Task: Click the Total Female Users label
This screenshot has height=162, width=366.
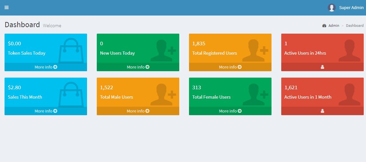Action: (211, 97)
